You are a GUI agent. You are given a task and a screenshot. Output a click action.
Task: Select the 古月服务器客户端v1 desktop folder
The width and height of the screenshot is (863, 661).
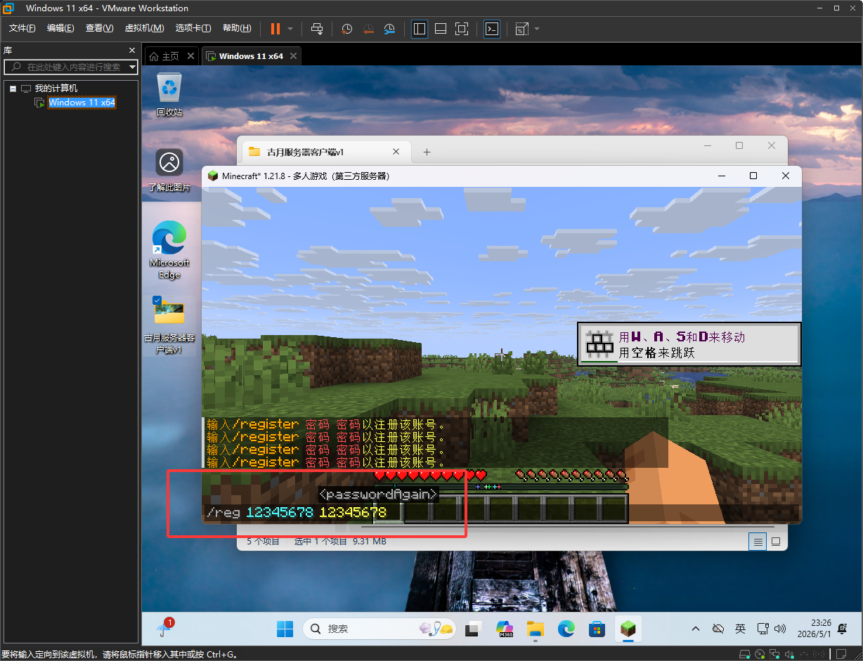click(169, 325)
